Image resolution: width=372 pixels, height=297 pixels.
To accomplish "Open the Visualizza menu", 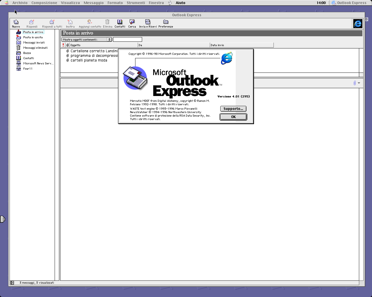I will tap(70, 3).
